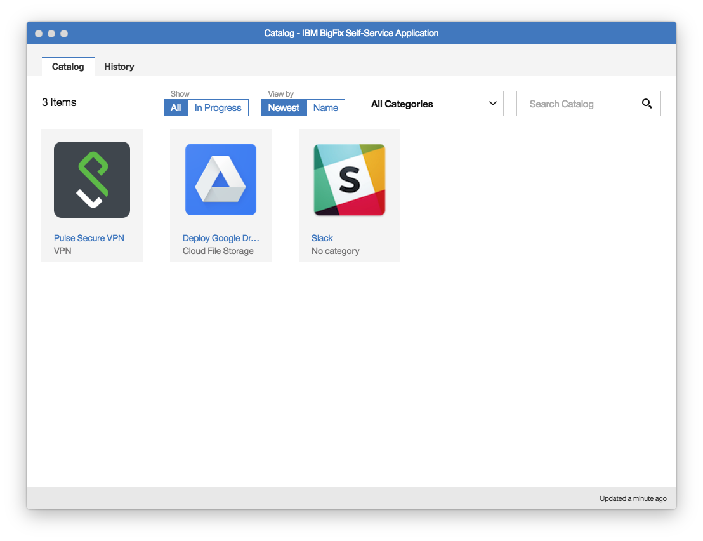This screenshot has width=703, height=541.
Task: Sort catalog view by Name
Action: [325, 108]
